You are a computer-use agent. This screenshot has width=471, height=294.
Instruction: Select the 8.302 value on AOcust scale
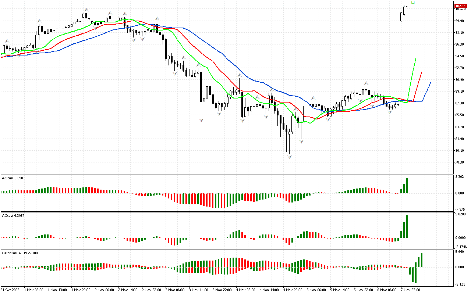click(x=460, y=177)
